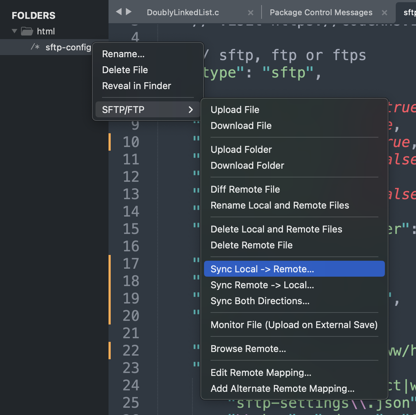
Task: Select Add Alternate Remote Mapping...
Action: 294,389
